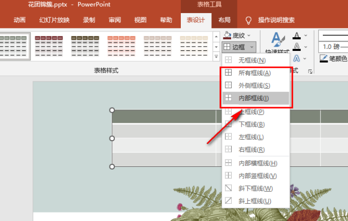
Task: Move table styles gallery up one row
Action: click(x=216, y=36)
